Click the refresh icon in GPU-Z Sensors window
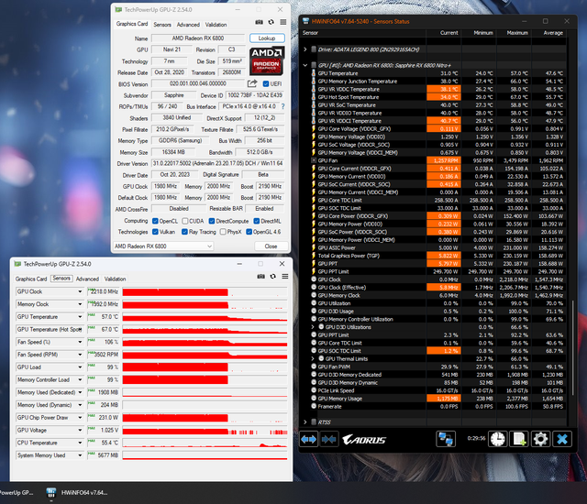This screenshot has height=504, width=587. pos(273,277)
